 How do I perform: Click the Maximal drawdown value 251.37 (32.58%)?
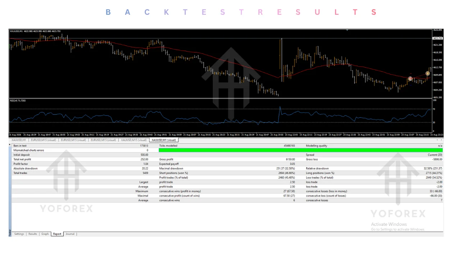coord(286,168)
